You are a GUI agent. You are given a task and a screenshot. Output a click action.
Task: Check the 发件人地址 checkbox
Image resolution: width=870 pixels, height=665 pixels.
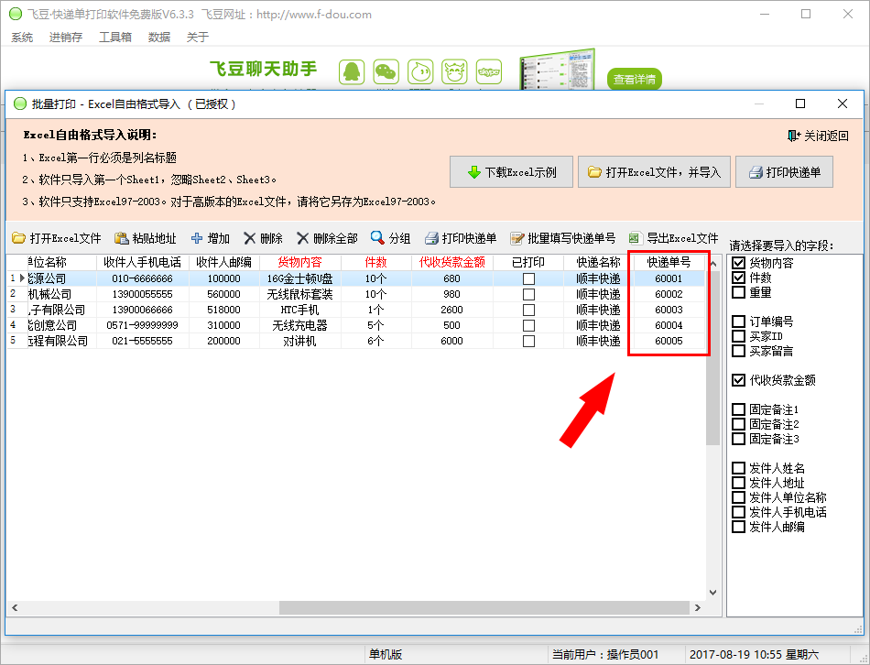738,483
